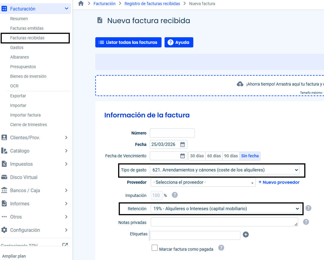Select the Sin fecha due date option
Viewport: 324px width, 260px height.
[x=250, y=156]
